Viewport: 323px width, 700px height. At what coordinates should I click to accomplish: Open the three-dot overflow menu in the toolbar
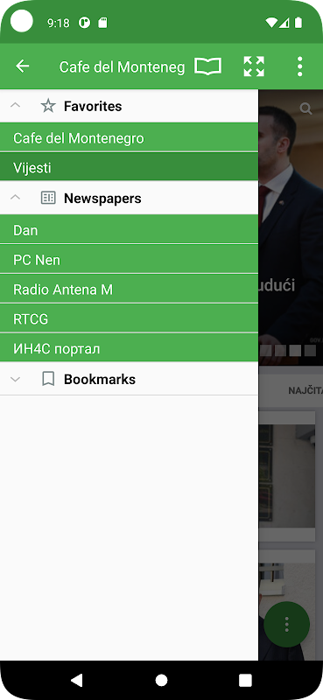coord(299,66)
